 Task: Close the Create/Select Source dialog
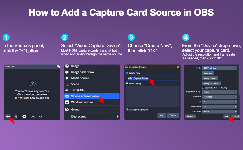point(178,67)
